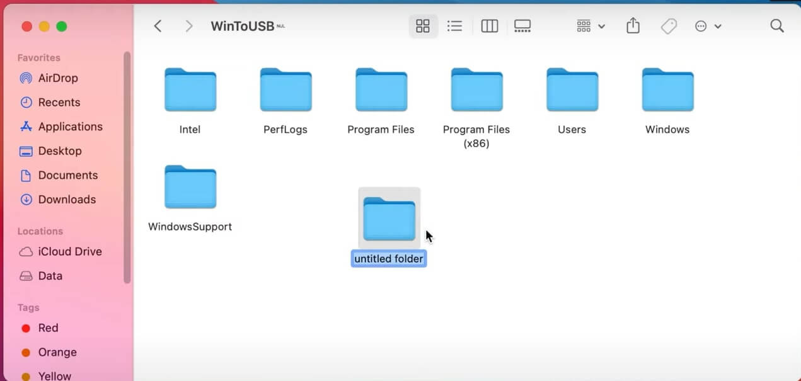Image resolution: width=801 pixels, height=381 pixels.
Task: Switch to gallery view
Action: click(522, 26)
